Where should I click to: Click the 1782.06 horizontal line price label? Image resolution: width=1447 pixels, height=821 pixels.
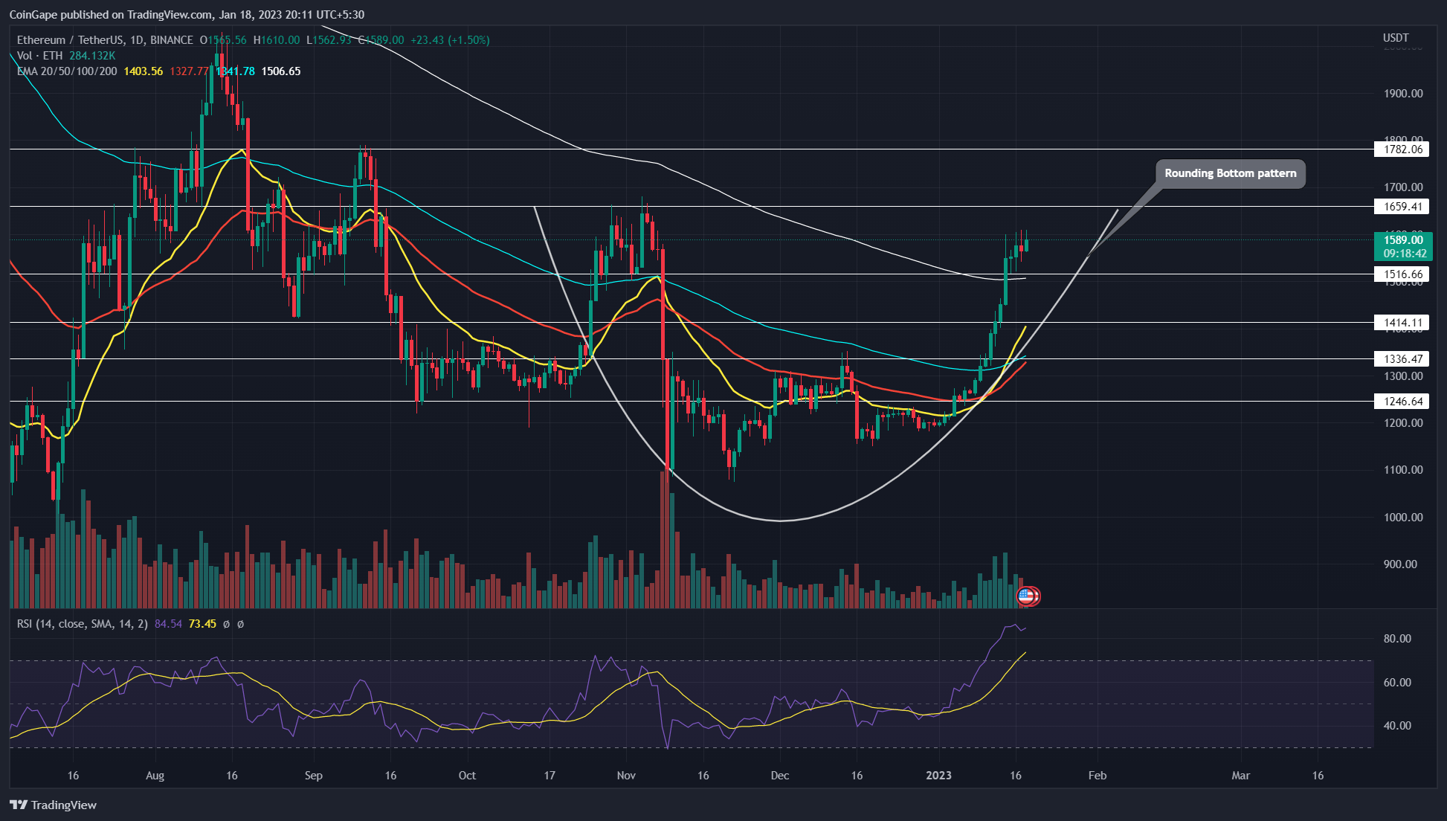pos(1402,149)
